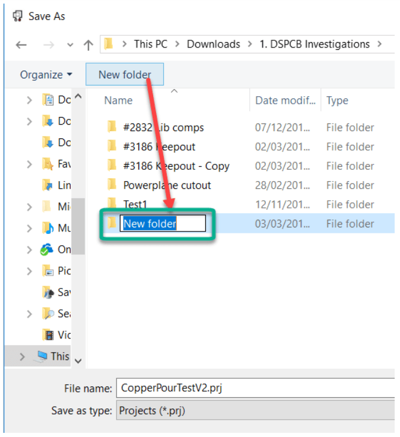Click the 07/12/201... date cell
400x437 pixels.
(x=282, y=128)
